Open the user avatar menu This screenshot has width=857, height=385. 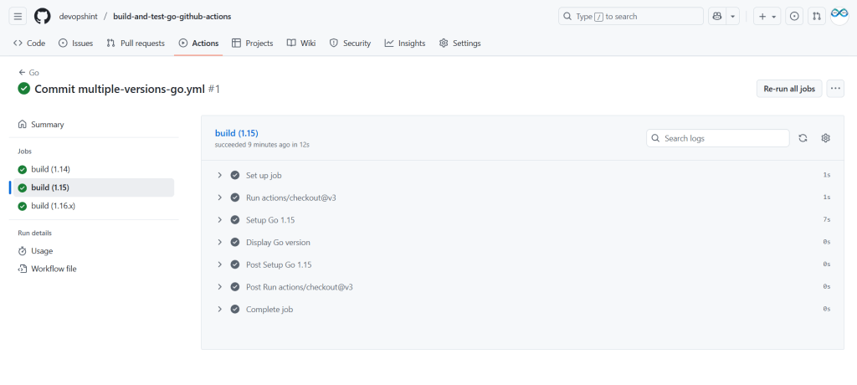click(839, 17)
